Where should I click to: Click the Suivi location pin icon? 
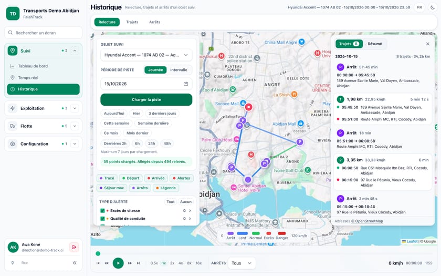point(13,50)
